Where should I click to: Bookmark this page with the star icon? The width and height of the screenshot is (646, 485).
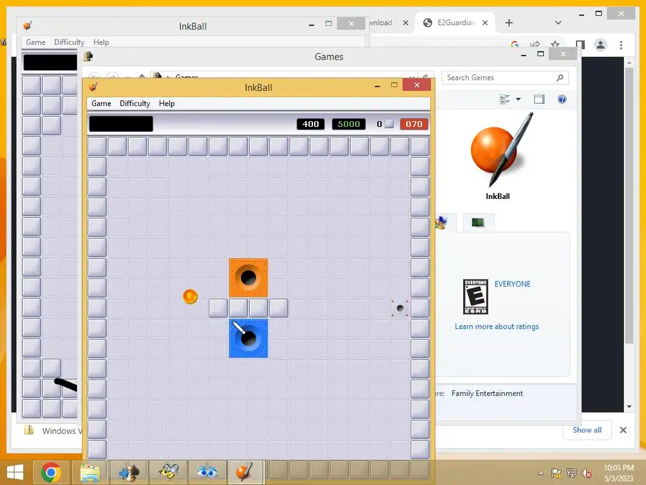[555, 44]
